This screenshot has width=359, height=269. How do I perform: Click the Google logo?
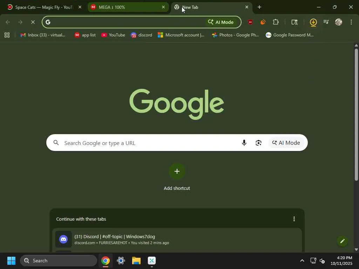coord(177,104)
